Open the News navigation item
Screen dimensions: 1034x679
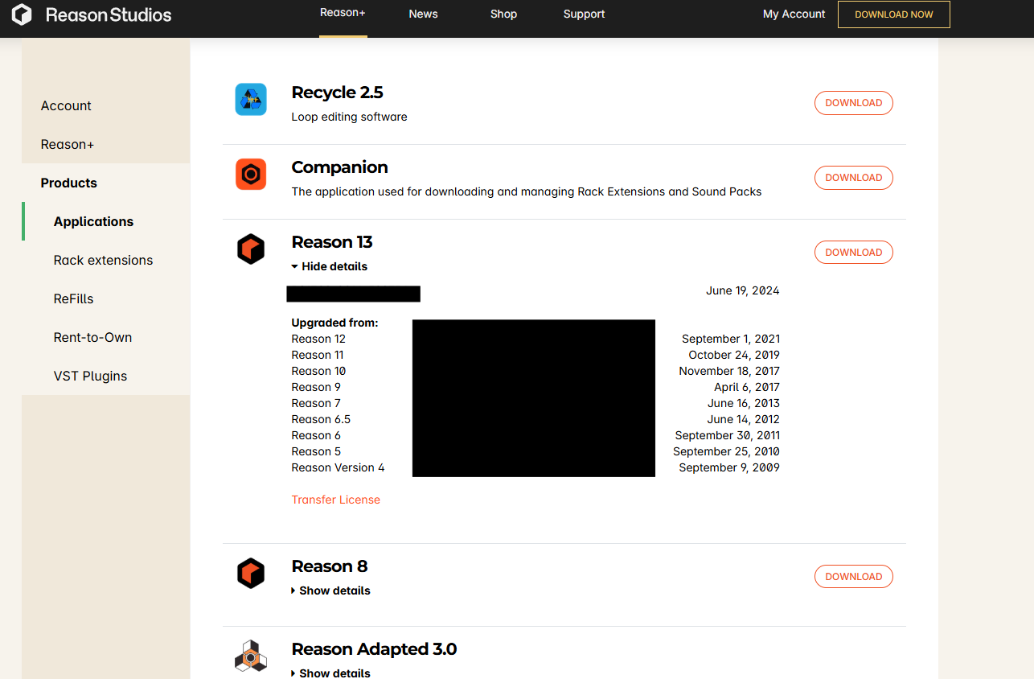(x=423, y=14)
